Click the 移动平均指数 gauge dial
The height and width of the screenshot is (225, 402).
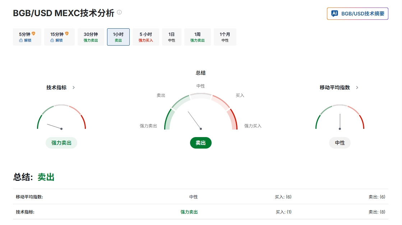click(340, 117)
